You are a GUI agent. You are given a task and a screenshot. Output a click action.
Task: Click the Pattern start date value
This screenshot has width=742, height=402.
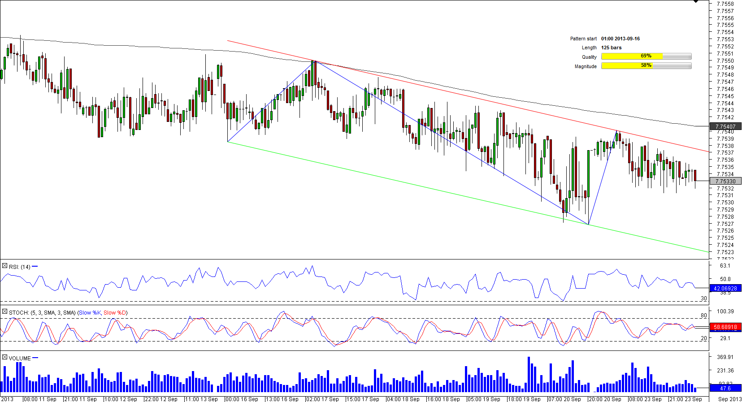point(621,39)
